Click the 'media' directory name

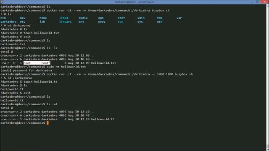point(83,18)
